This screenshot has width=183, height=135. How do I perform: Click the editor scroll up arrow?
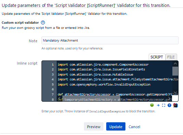coord(175,64)
